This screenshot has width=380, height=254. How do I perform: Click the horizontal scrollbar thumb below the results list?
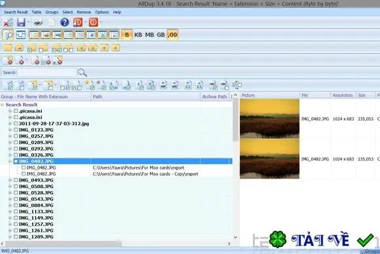[x=64, y=244]
